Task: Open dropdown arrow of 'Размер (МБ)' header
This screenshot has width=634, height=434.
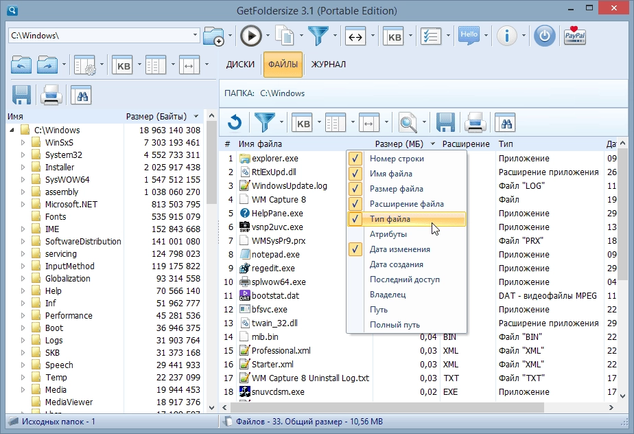Action: (433, 144)
